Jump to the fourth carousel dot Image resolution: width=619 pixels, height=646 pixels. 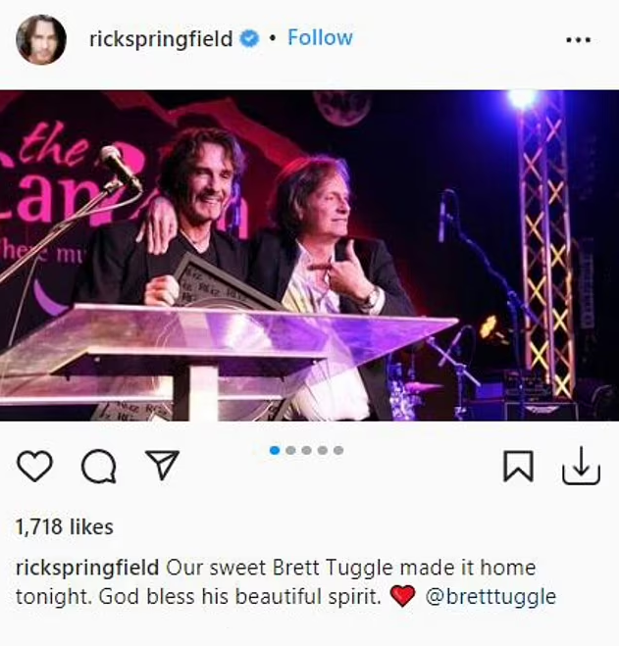[323, 450]
